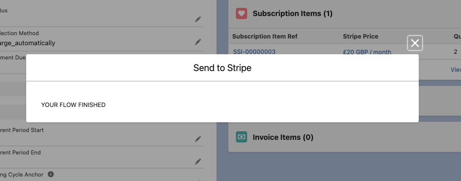
Task: Open the Subscription Items (1) related list
Action: tap(292, 13)
